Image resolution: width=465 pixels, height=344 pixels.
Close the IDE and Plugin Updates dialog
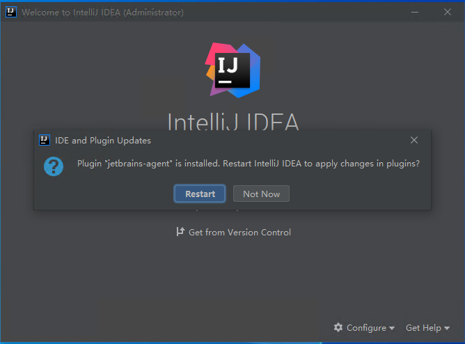pos(414,140)
